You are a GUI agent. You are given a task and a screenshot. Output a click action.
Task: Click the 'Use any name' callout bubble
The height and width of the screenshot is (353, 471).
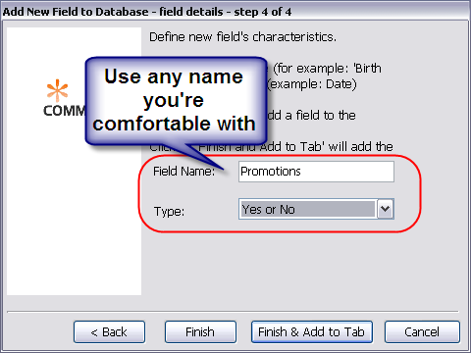[176, 100]
